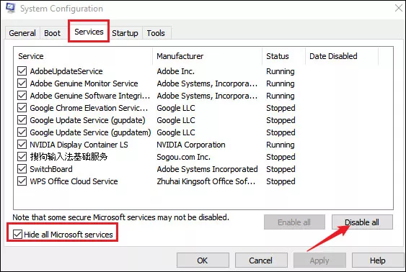Toggle the 搜狗输入法基础服务 checkbox
This screenshot has height=272, width=406.
(x=22, y=157)
